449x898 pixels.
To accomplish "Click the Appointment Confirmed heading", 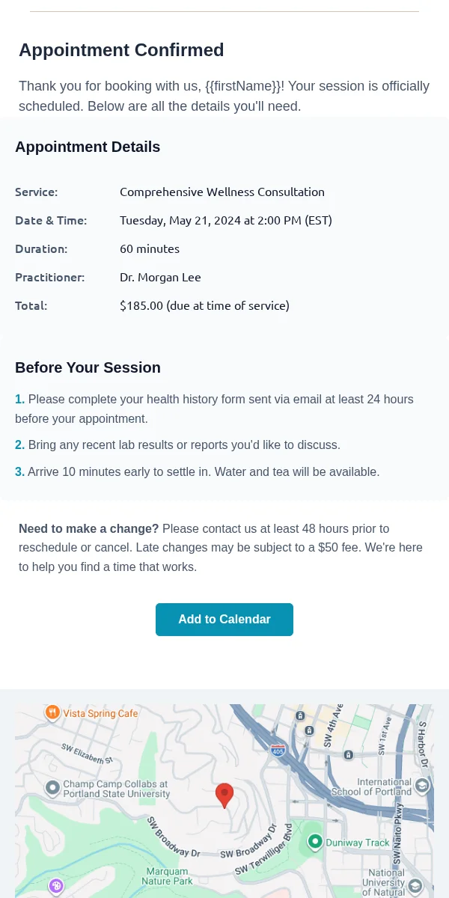I will [x=121, y=50].
